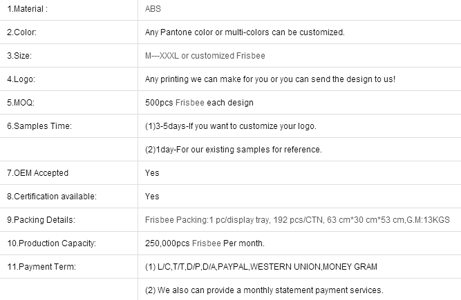The width and height of the screenshot is (461, 300).
Task: Select the logo printing description text
Action: [x=270, y=79]
